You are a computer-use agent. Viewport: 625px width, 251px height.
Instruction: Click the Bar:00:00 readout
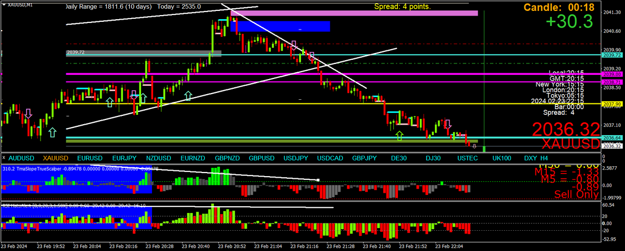[x=570, y=107]
